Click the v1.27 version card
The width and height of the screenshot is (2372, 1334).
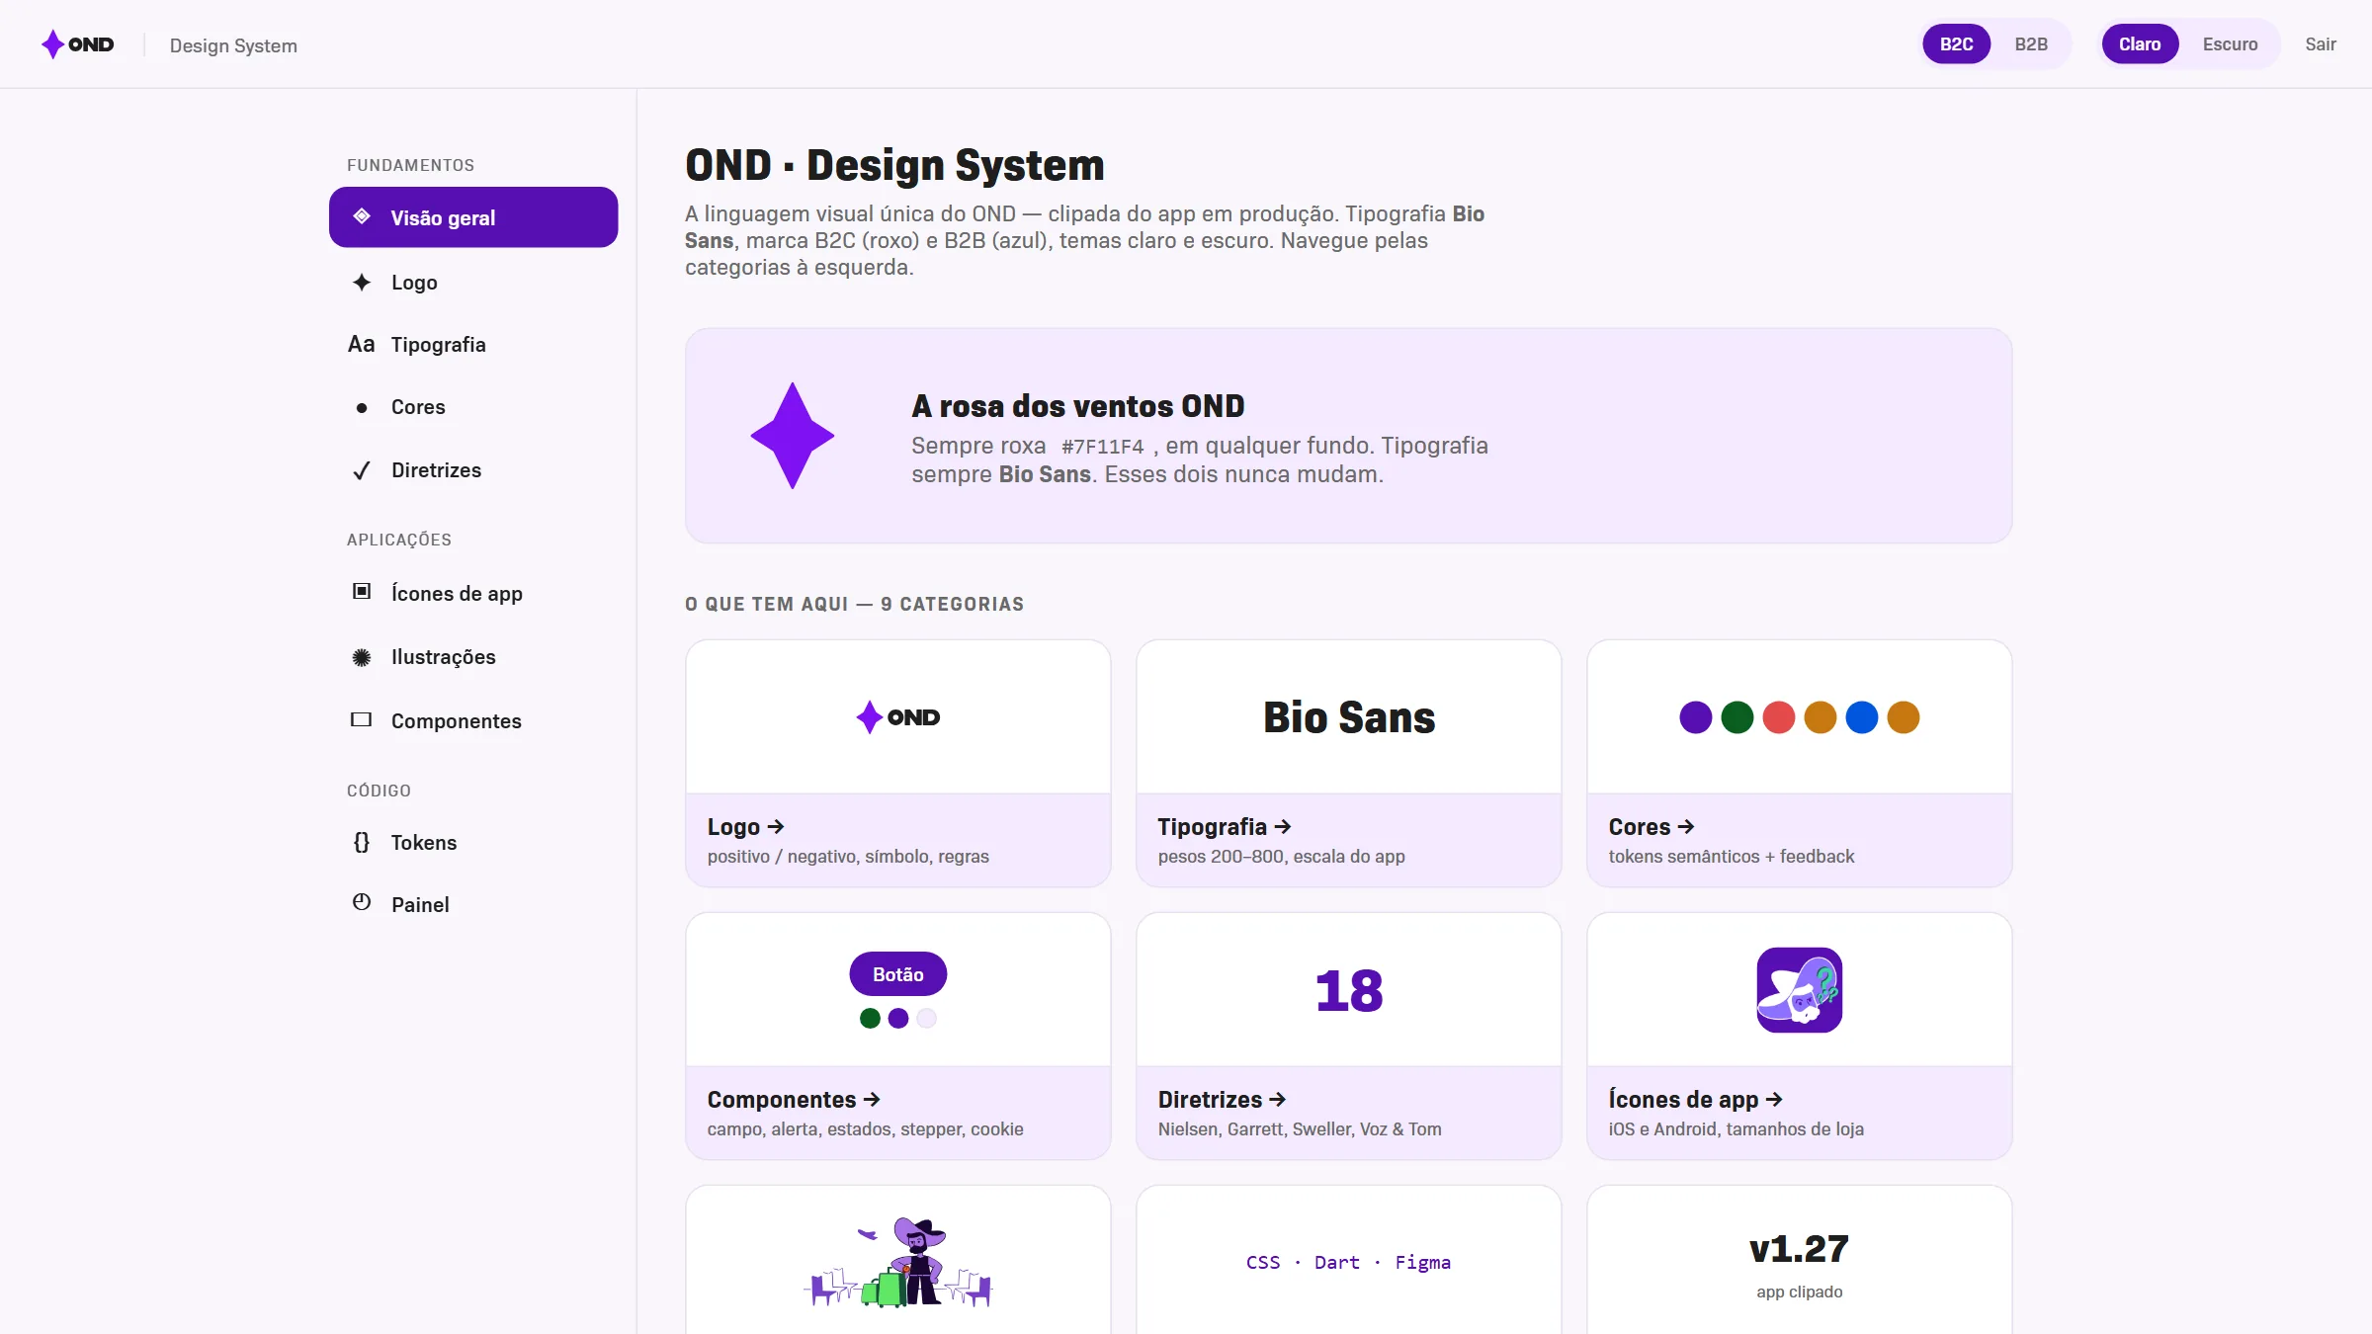tap(1799, 1262)
